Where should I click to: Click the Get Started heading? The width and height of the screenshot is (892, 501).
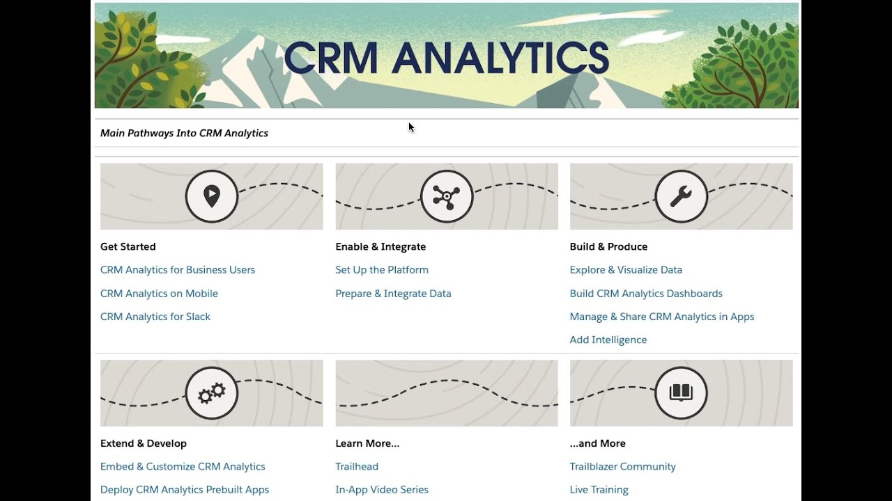click(x=128, y=247)
